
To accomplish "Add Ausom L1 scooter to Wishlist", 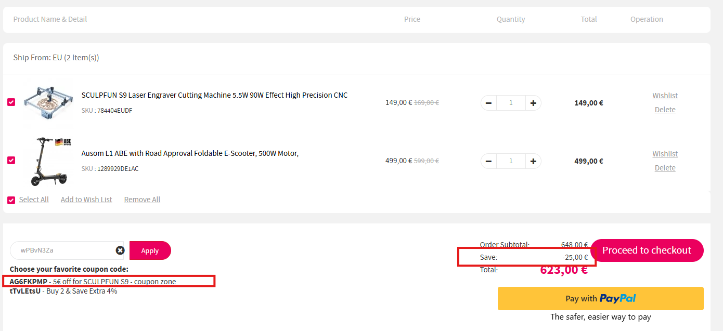I will click(665, 154).
